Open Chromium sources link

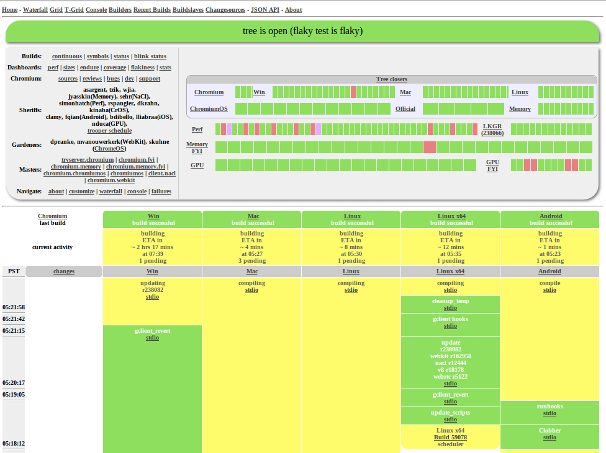click(x=68, y=79)
